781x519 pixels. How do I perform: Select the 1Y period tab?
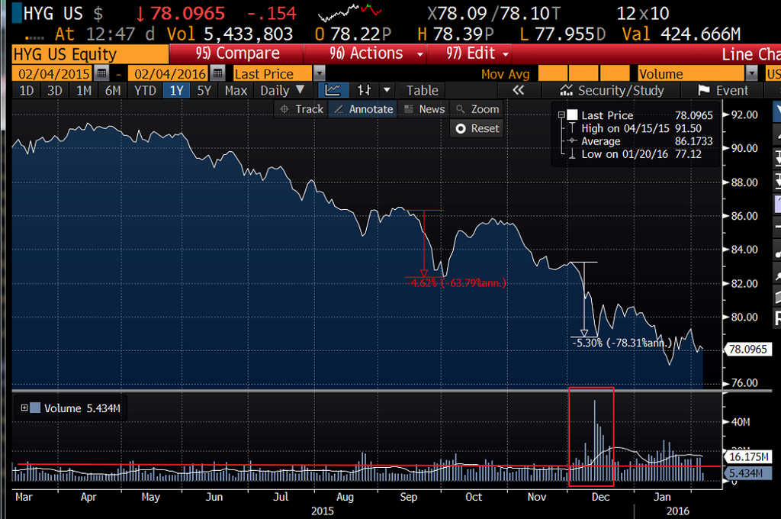pos(176,90)
